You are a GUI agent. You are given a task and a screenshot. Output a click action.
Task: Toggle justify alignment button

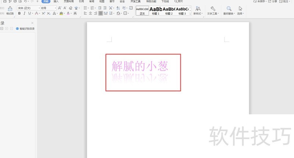click(x=101, y=13)
